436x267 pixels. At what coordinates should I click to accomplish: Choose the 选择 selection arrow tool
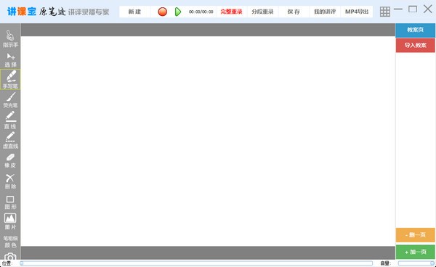click(x=10, y=60)
